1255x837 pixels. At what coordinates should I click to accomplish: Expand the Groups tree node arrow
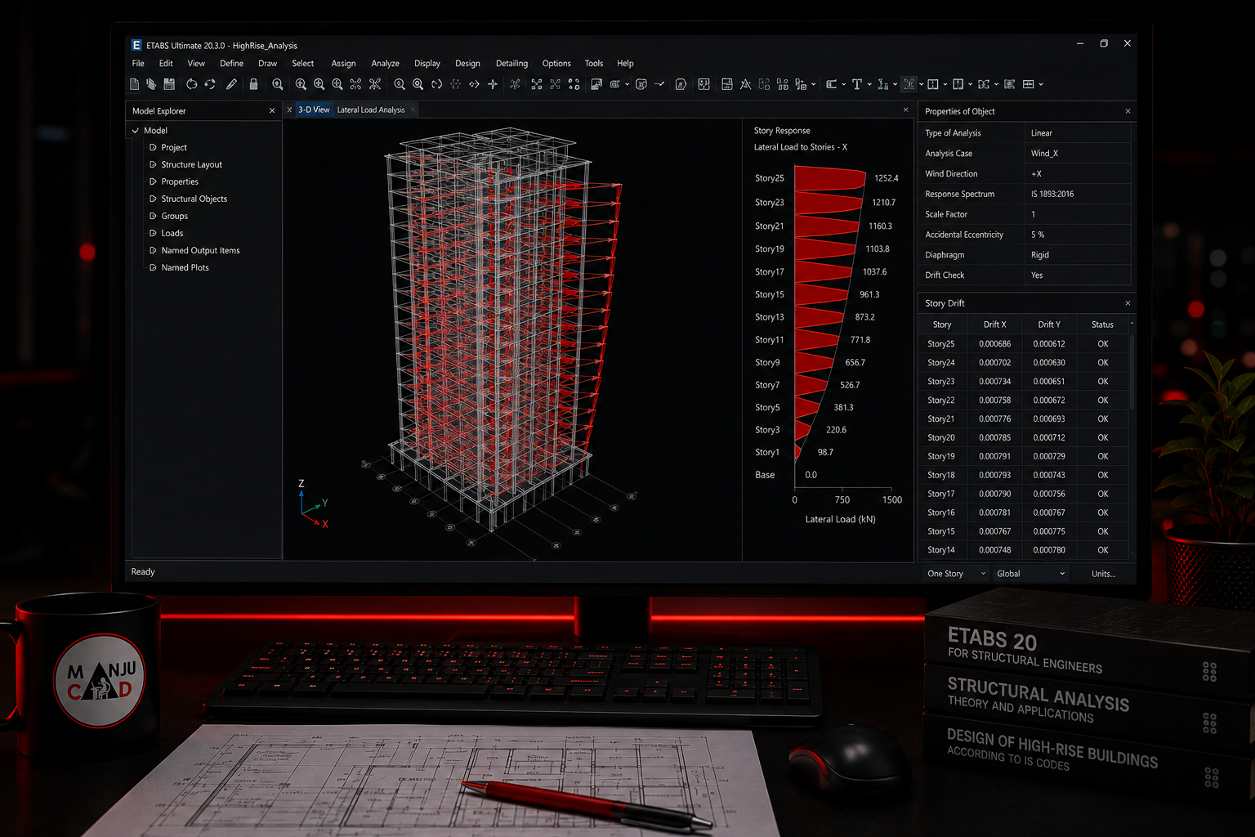(x=153, y=217)
